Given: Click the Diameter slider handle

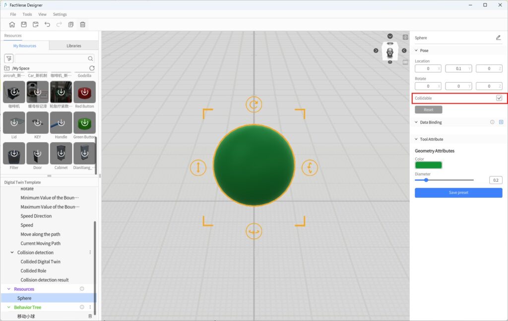Looking at the screenshot, I should point(426,180).
